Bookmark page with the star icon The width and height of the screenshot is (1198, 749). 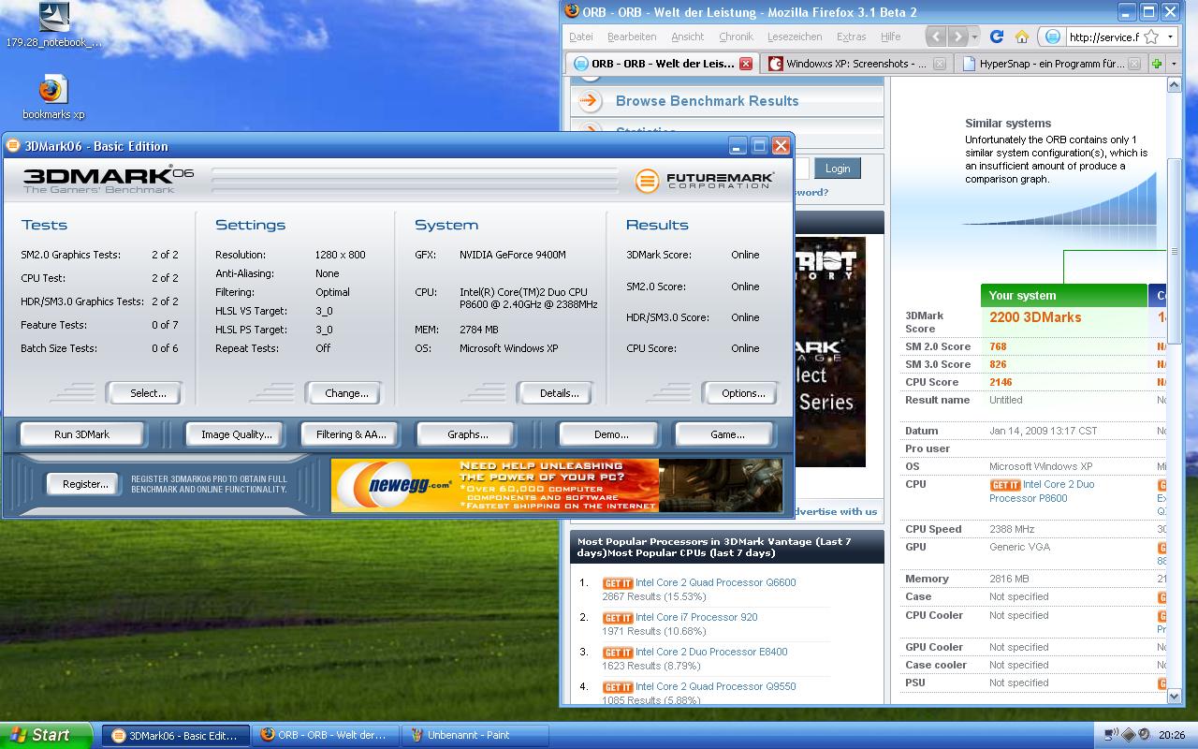click(1151, 37)
